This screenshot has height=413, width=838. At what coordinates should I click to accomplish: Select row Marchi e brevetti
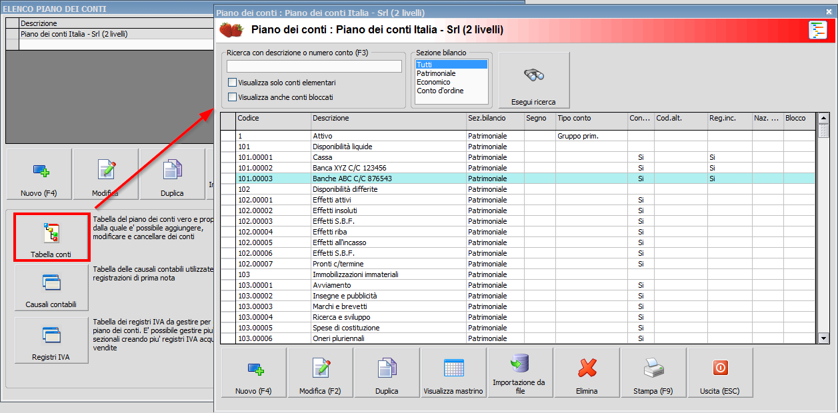(x=519, y=306)
